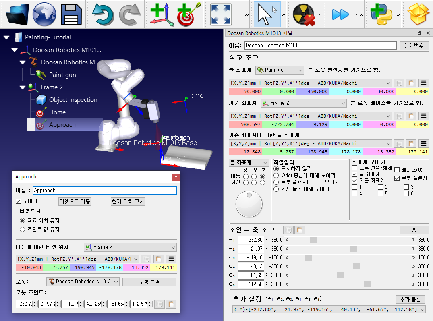Collapse the Frame 2 tree node

tap(23, 87)
